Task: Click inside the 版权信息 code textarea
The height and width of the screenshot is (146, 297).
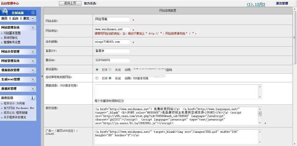Action: tap(177, 116)
